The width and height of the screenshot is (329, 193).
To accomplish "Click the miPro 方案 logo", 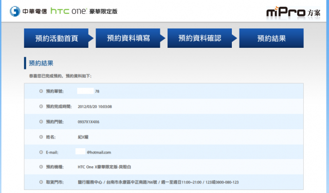I will point(294,12).
